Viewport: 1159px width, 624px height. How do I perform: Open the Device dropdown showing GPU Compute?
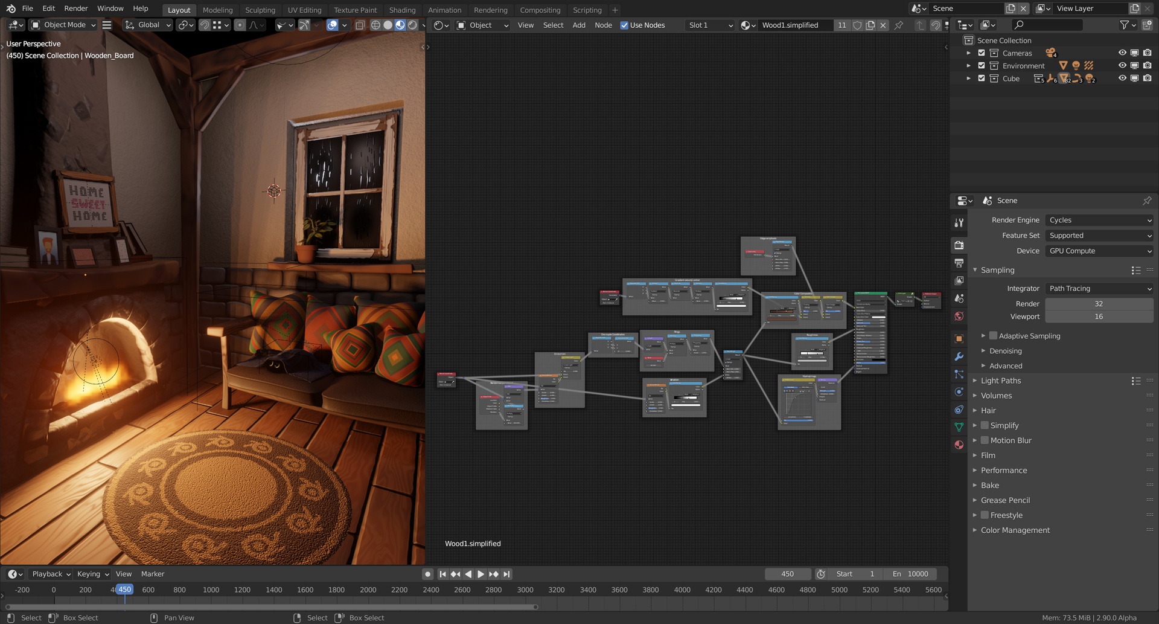1099,251
